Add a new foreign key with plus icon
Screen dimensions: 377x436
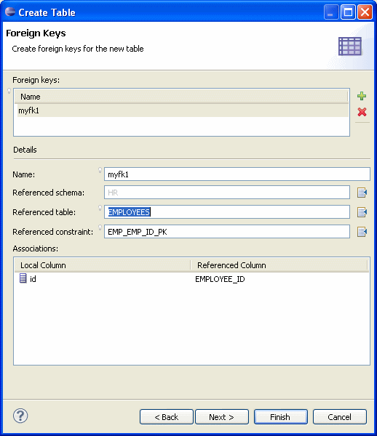[362, 96]
